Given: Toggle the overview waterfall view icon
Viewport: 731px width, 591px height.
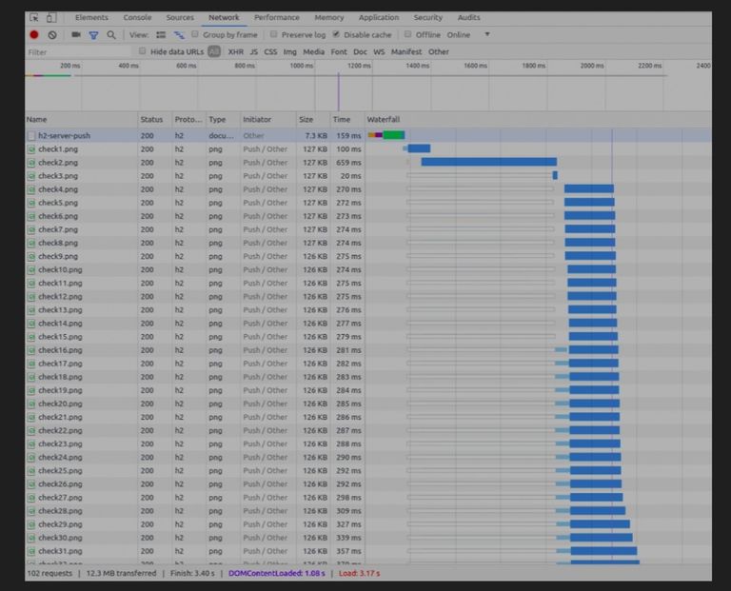Looking at the screenshot, I should click(179, 35).
